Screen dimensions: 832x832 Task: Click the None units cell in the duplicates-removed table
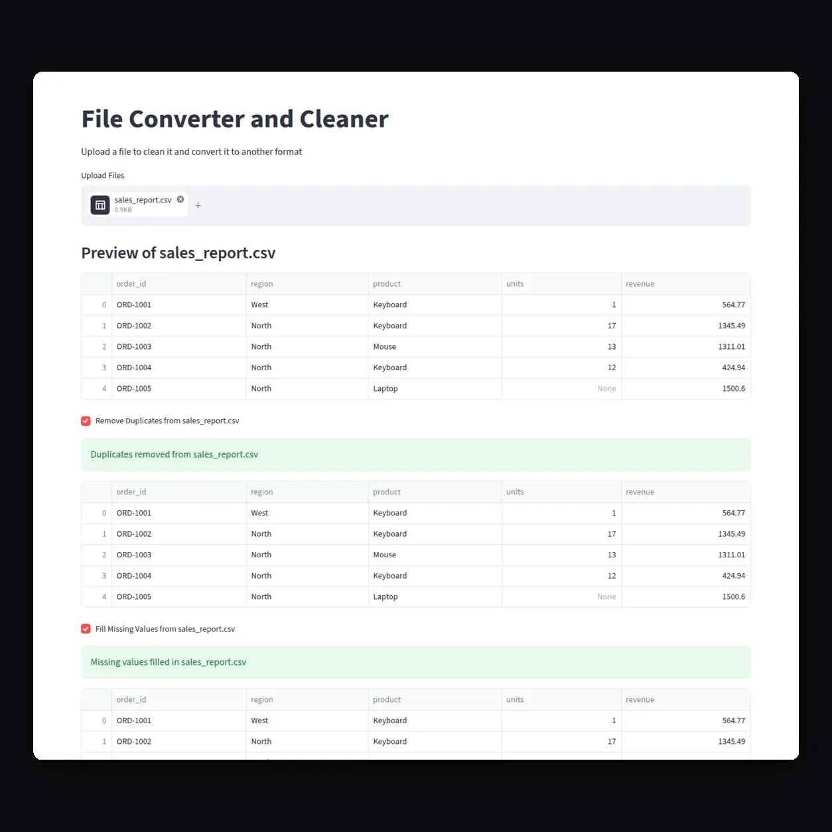(x=561, y=597)
